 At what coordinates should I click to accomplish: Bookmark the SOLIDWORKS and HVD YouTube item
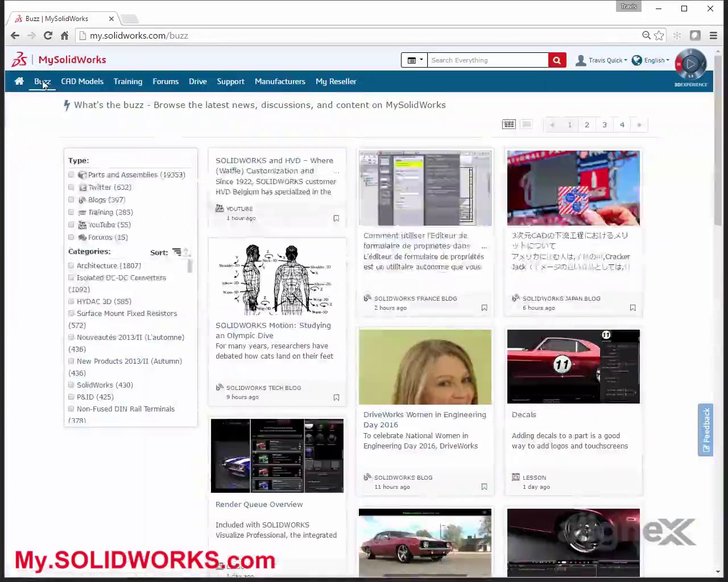pos(336,218)
